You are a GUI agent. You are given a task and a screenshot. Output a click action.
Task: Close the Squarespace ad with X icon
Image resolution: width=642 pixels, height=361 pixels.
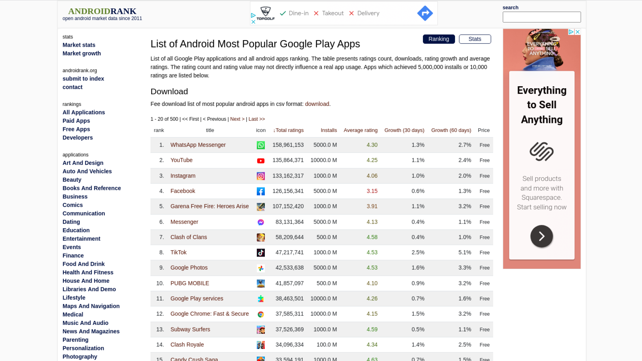[x=577, y=32]
